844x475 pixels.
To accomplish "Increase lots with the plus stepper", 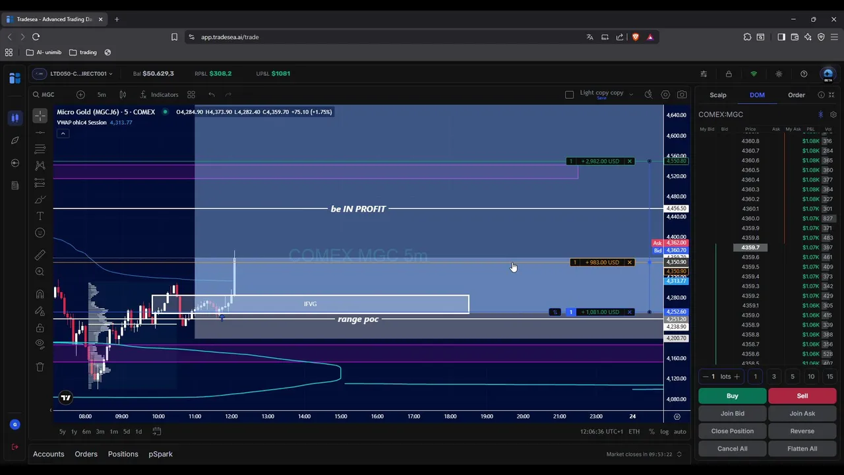I will 737,377.
